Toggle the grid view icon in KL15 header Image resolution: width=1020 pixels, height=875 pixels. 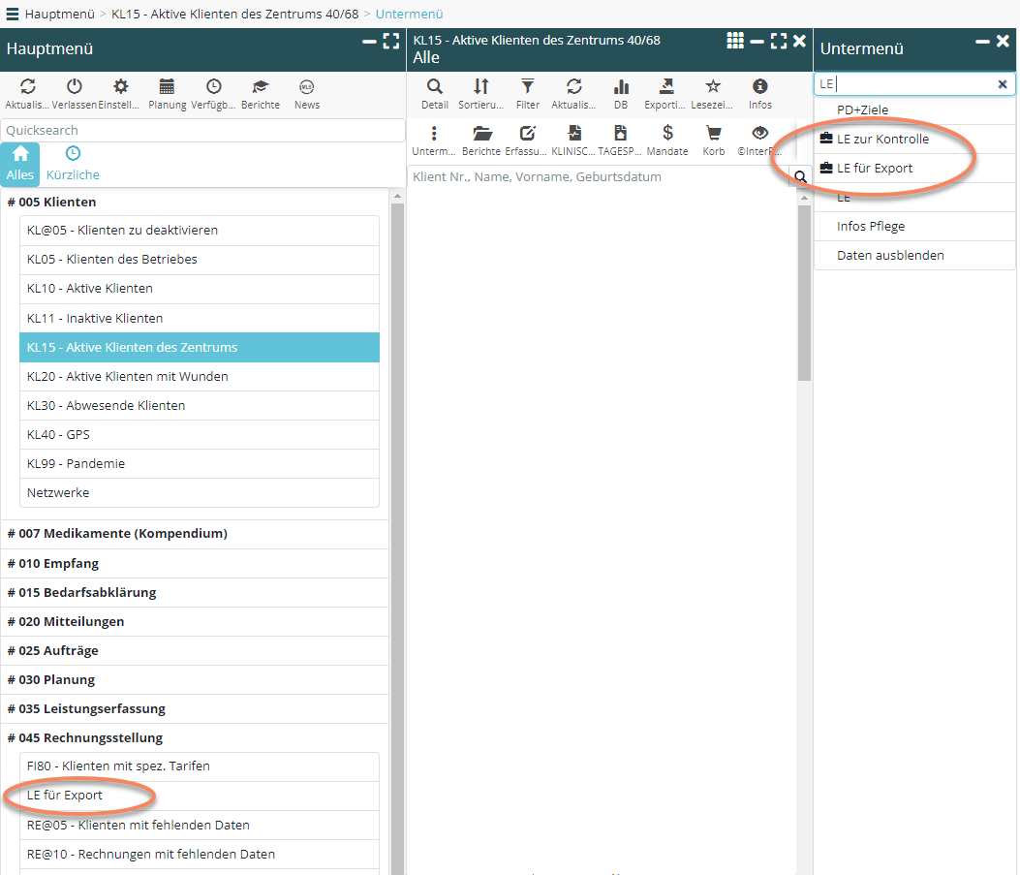(735, 41)
